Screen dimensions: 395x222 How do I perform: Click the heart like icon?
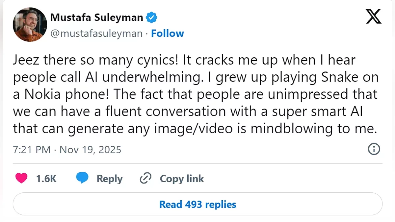click(22, 179)
